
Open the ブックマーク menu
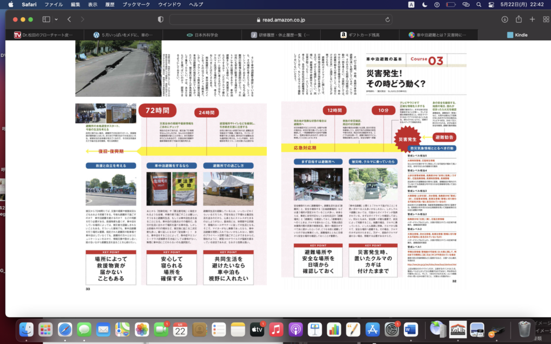136,4
